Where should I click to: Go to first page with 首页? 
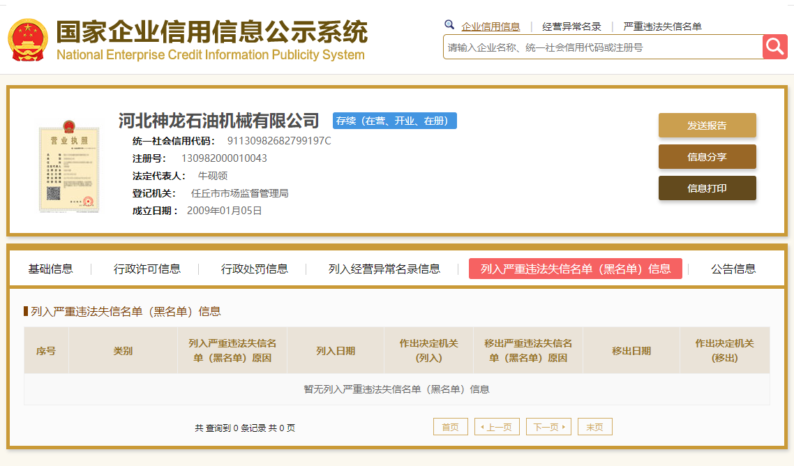click(x=451, y=427)
